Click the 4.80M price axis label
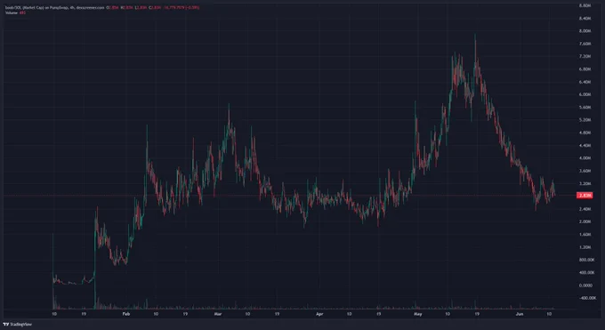Screen dimensions: 605x330 585,133
